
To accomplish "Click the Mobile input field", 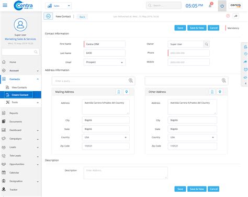I will pos(188,62).
